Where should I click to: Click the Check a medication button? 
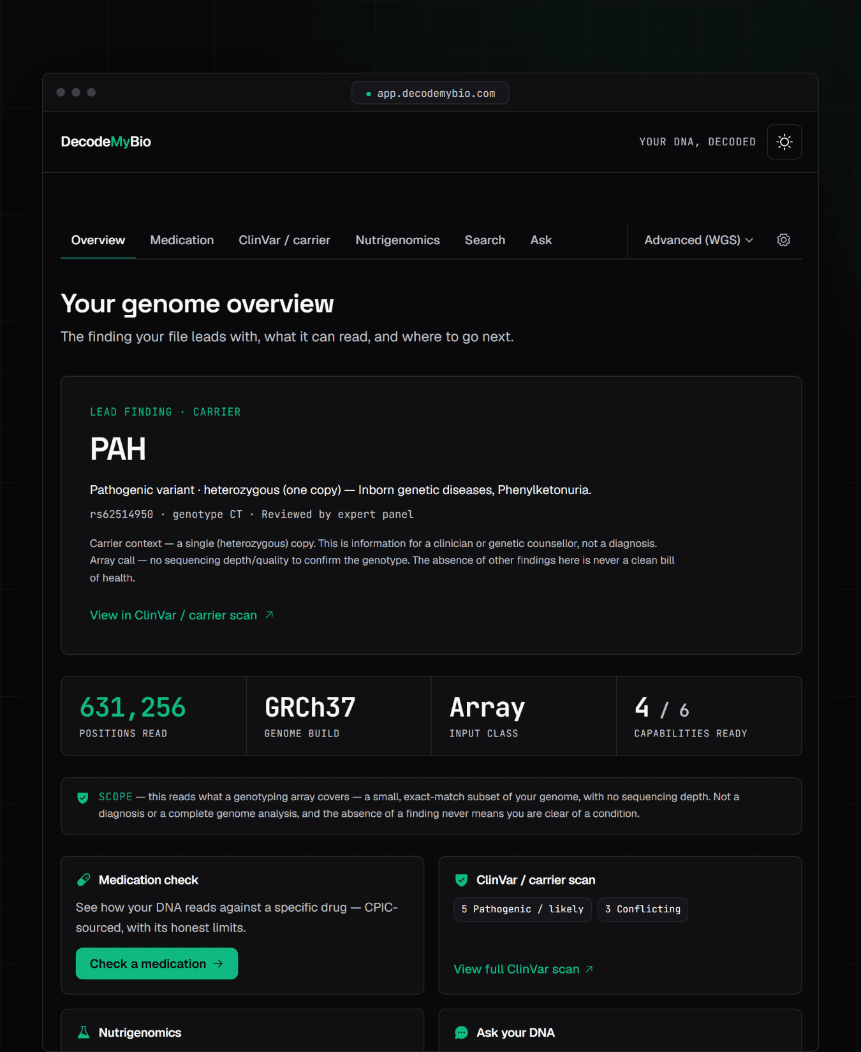(x=157, y=963)
